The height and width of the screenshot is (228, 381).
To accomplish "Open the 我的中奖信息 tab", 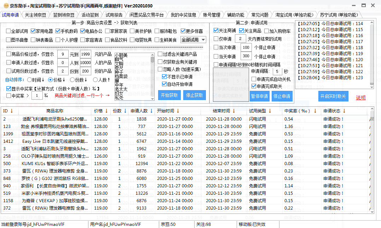I will click(184, 15).
